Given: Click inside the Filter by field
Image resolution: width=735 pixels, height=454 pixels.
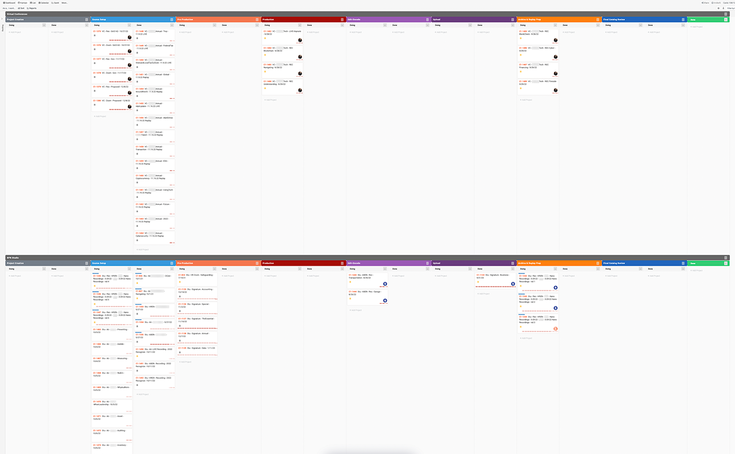Looking at the screenshot, I should pyautogui.click(x=730, y=8).
